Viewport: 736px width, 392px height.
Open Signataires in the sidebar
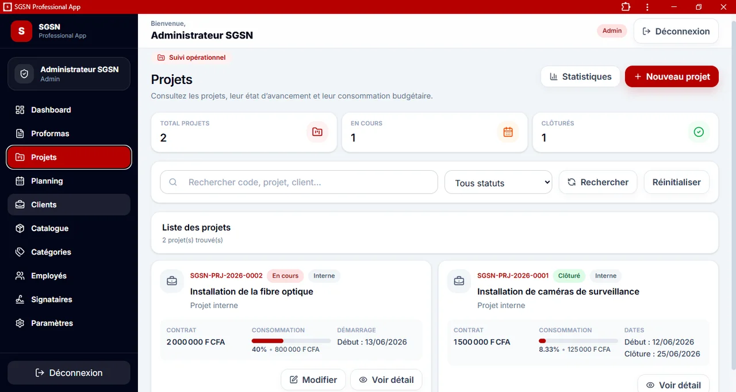tap(69, 299)
